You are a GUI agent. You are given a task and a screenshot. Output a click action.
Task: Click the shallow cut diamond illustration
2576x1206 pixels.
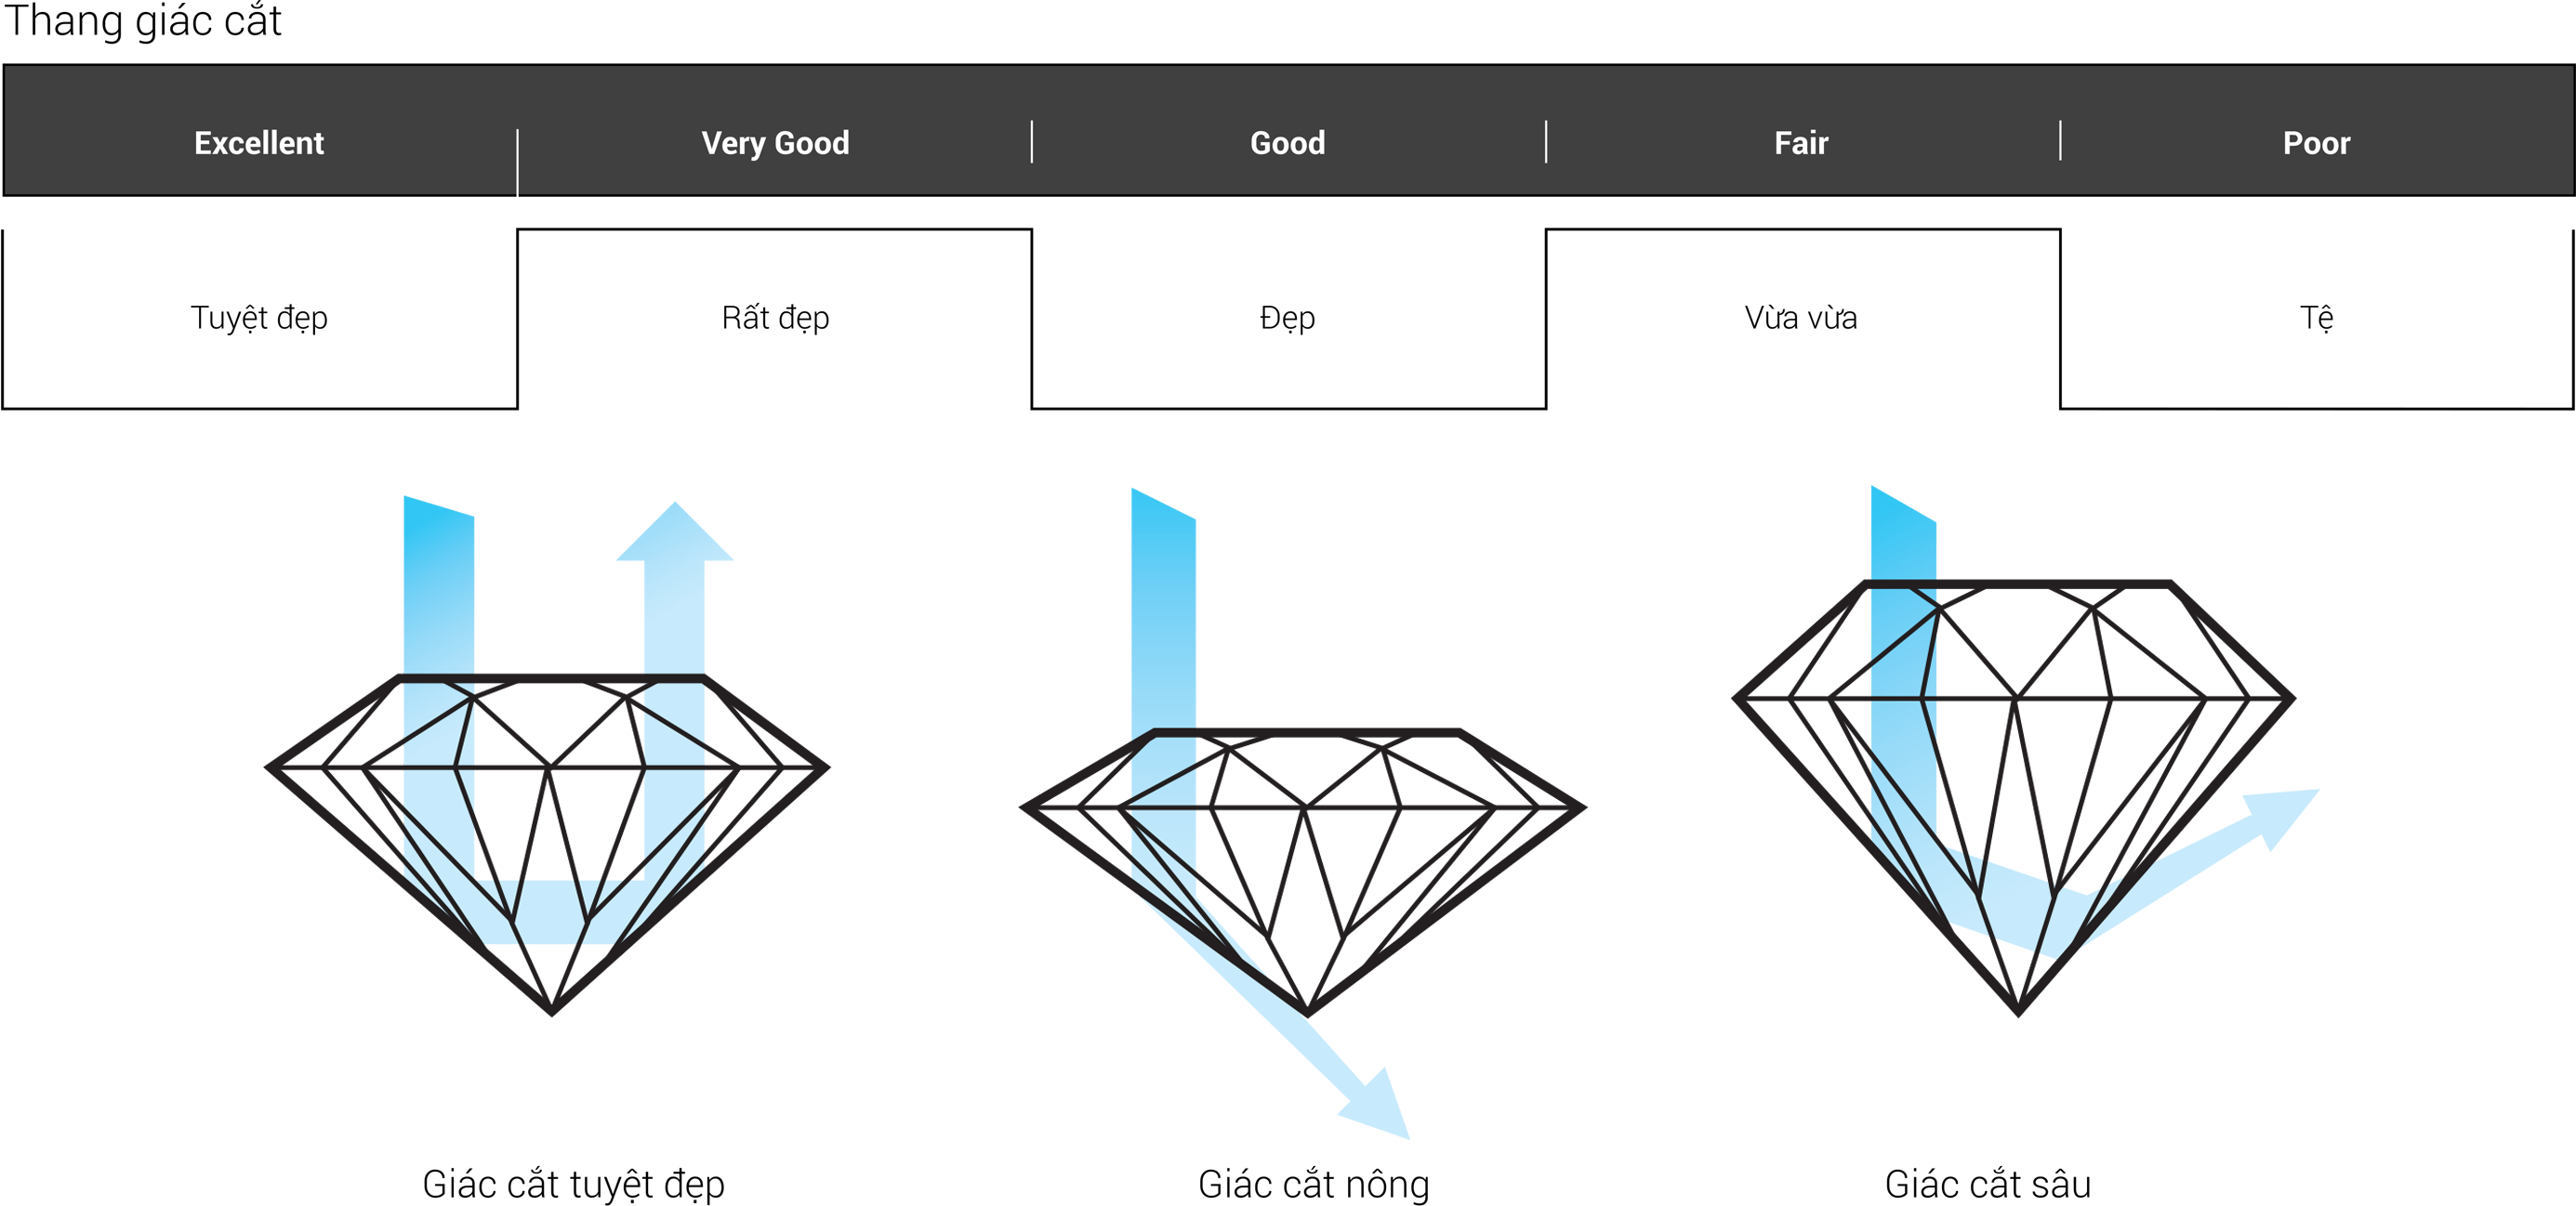(x=1303, y=872)
